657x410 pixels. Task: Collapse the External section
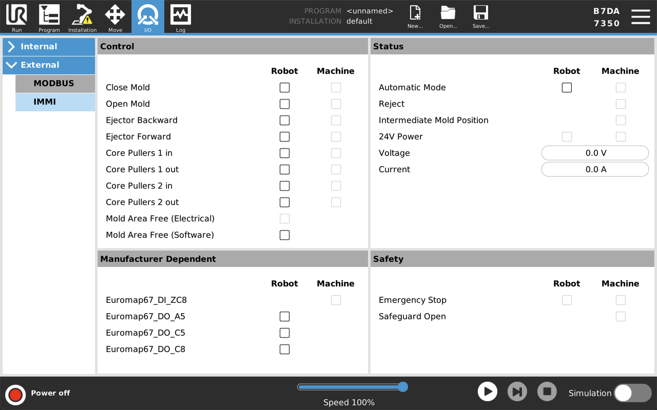(49, 65)
